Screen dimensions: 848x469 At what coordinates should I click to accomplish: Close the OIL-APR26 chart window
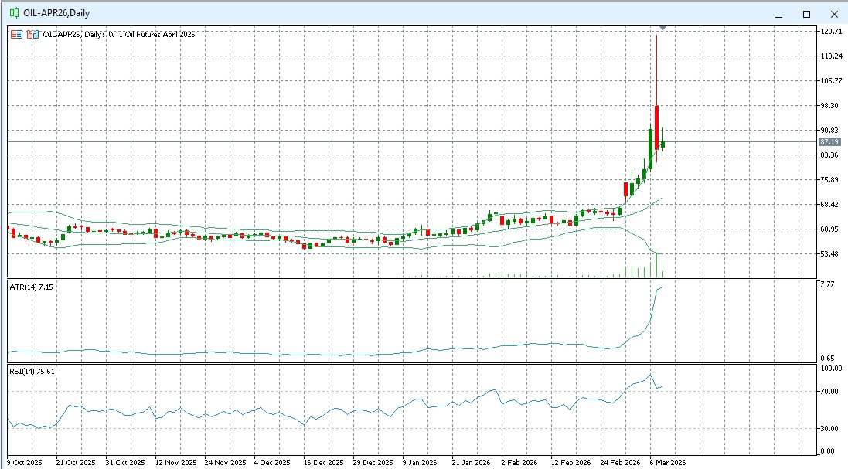pos(833,14)
